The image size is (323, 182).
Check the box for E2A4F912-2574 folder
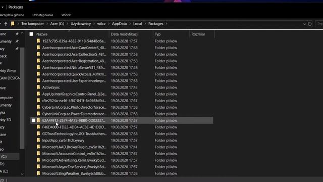pos(33,120)
